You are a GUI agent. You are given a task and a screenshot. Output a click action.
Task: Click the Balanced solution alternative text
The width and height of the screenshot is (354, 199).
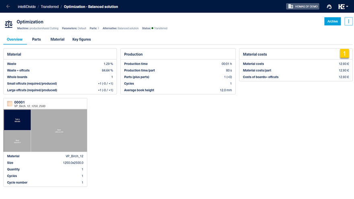point(128,28)
